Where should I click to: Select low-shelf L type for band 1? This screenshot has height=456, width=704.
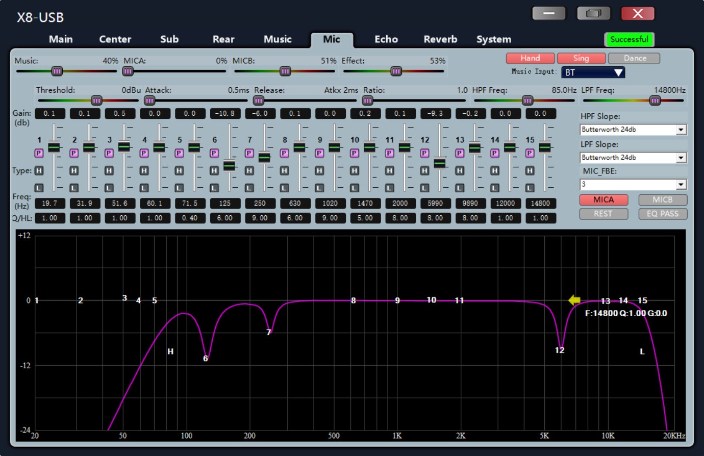click(x=39, y=188)
